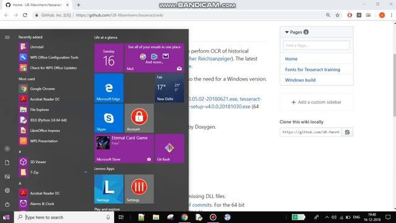This screenshot has height=223, width=396.
Task: Select the GitHub tesseract browser tab
Action: pos(37,5)
